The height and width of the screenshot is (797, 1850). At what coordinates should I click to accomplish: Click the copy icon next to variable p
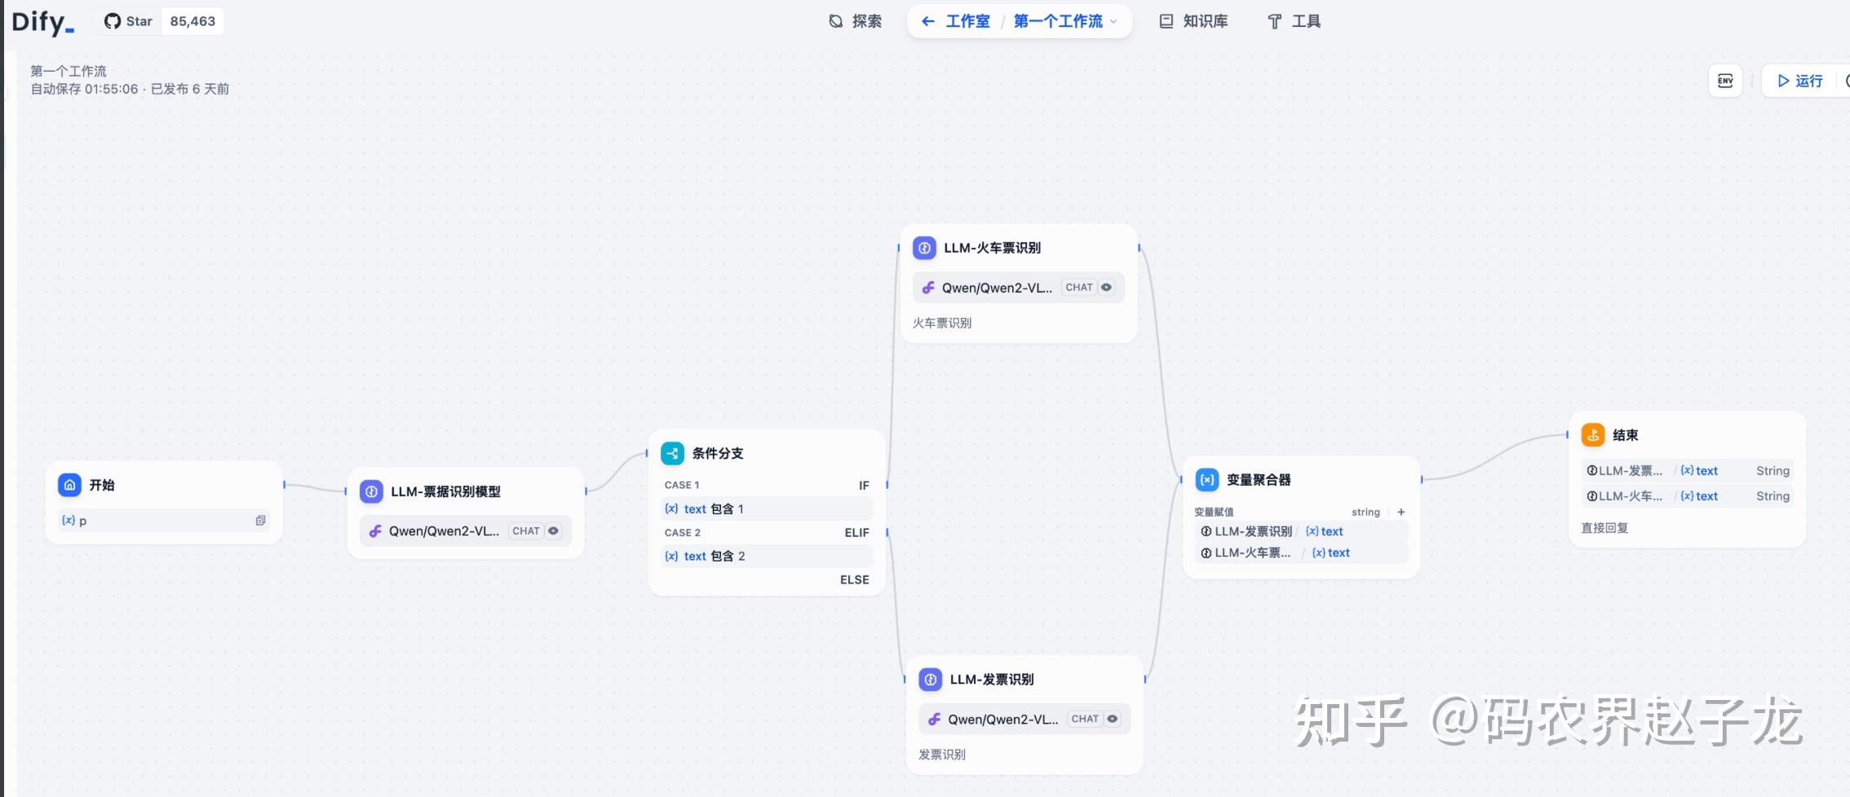tap(260, 520)
